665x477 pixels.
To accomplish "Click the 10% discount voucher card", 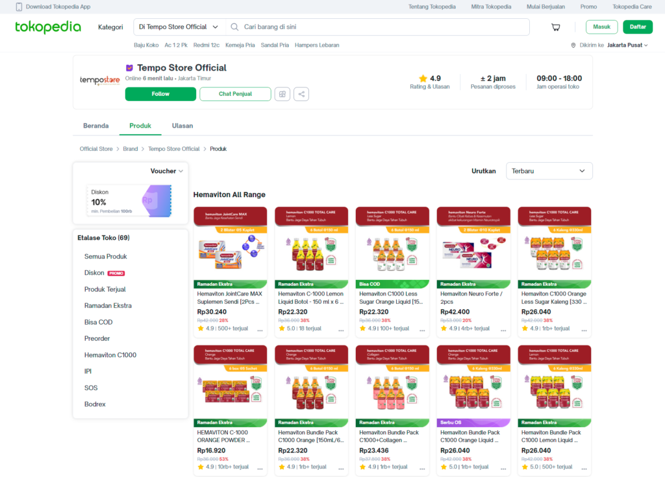I will tap(130, 200).
